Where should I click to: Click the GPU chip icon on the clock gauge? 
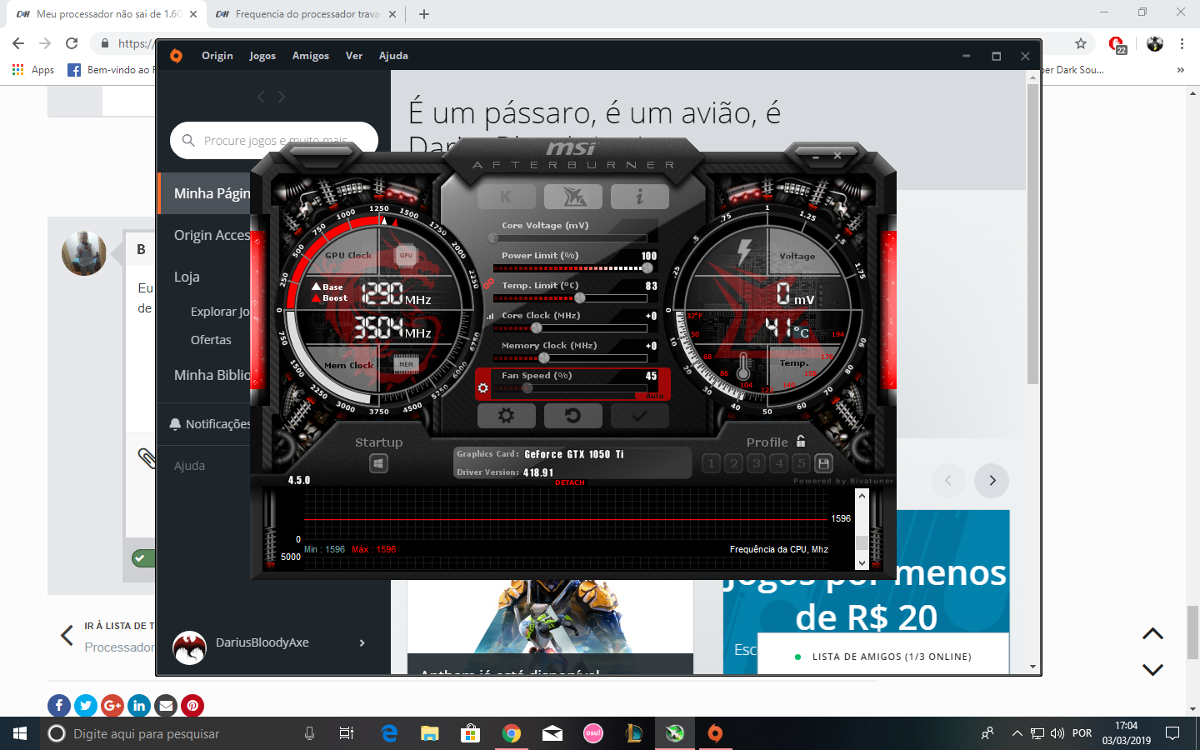406,256
